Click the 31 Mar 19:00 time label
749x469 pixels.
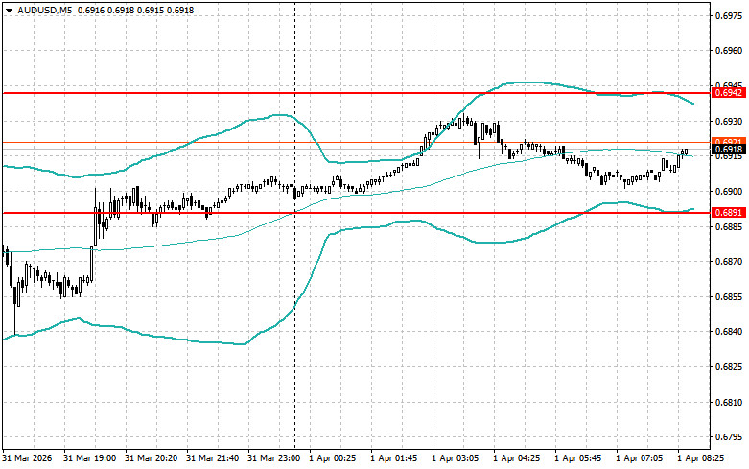[x=89, y=458]
